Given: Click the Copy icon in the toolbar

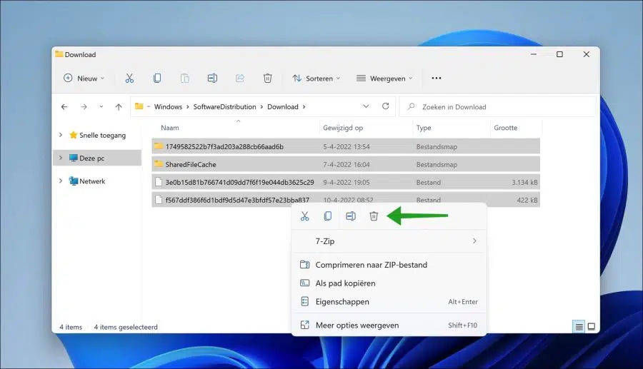Looking at the screenshot, I should [157, 79].
